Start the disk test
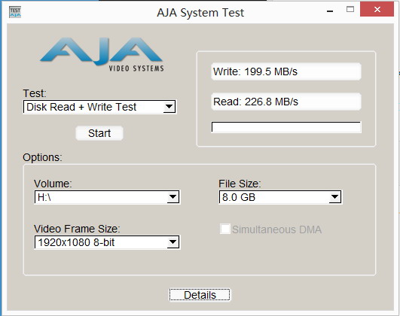This screenshot has width=400, height=316. (x=99, y=133)
